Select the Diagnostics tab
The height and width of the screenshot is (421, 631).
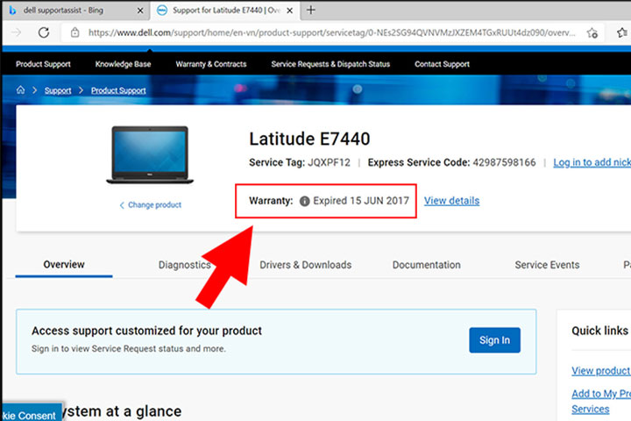click(184, 265)
